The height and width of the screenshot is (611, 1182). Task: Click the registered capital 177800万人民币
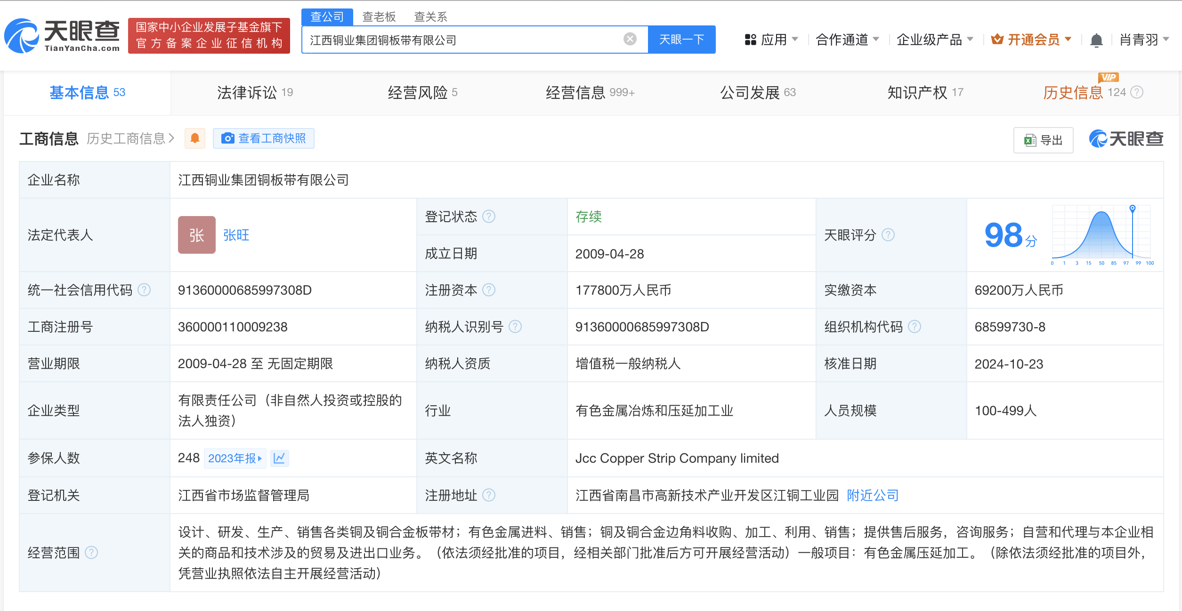[623, 290]
